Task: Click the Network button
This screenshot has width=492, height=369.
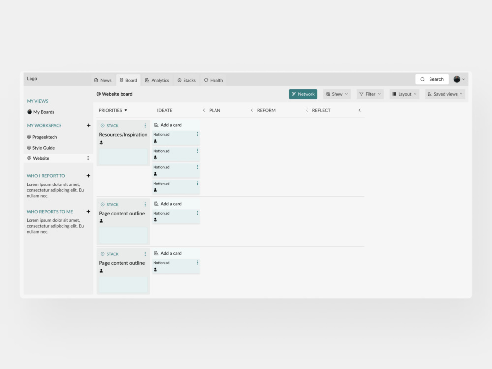Action: [x=303, y=94]
